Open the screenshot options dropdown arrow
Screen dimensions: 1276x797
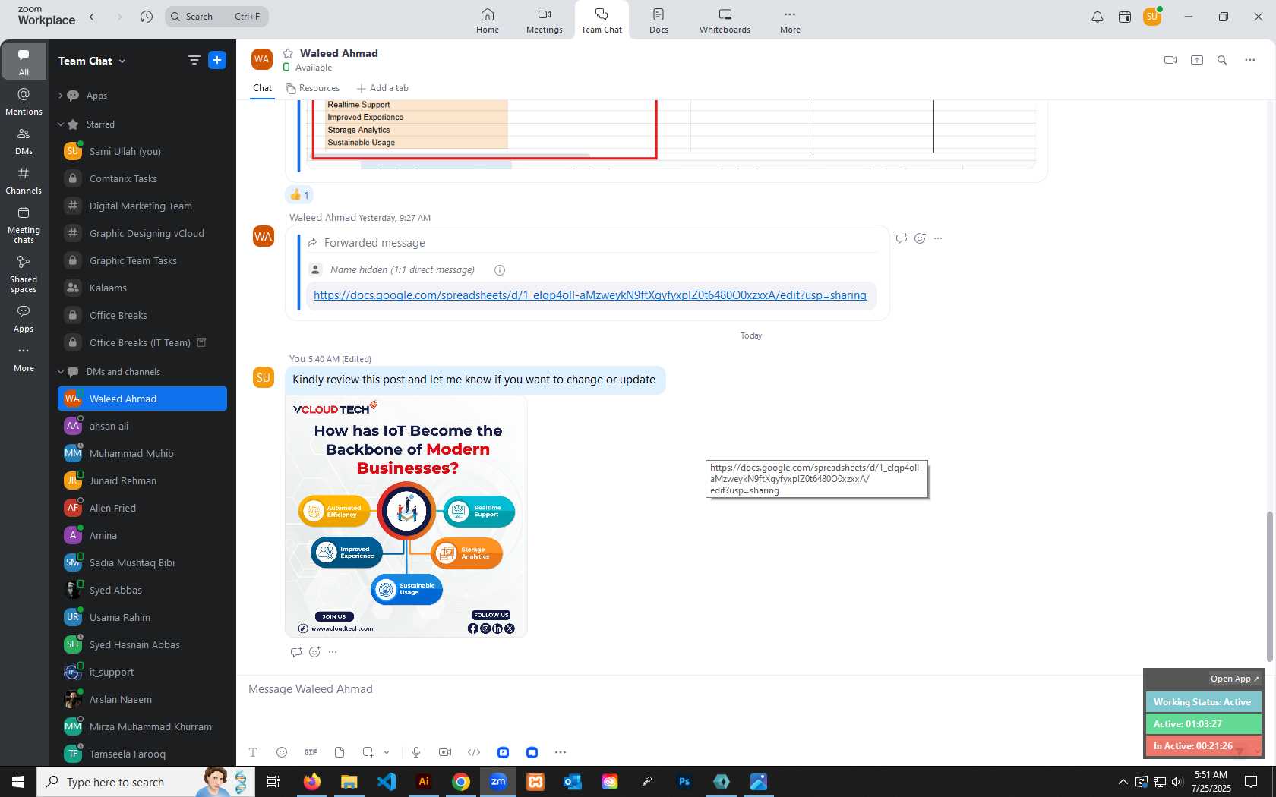pyautogui.click(x=387, y=752)
